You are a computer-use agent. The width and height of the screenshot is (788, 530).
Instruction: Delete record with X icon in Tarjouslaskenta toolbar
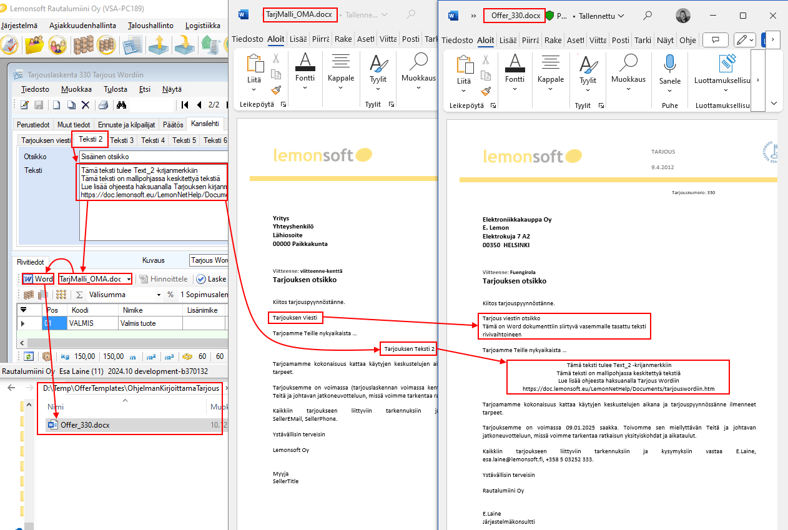click(86, 105)
